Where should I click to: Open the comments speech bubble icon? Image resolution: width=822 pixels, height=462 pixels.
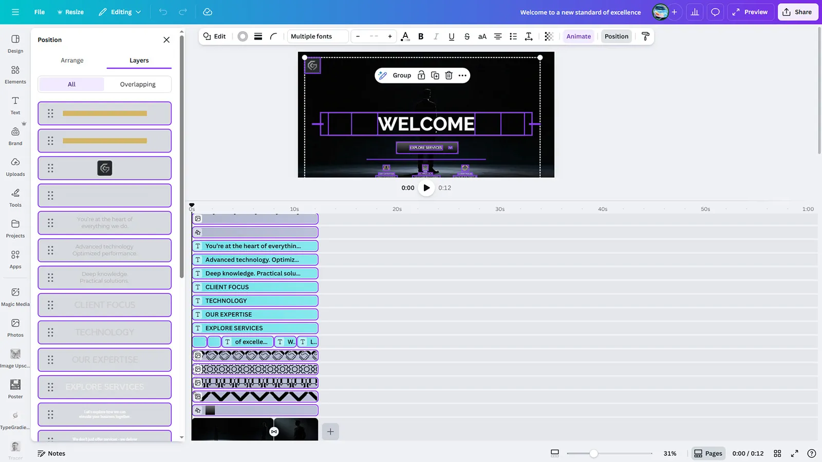click(715, 12)
